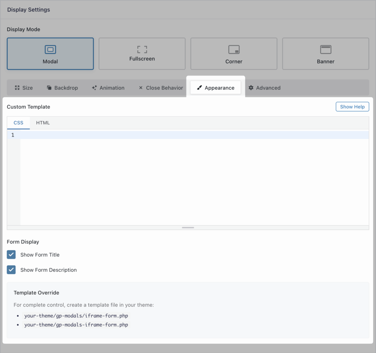Click the your-theme/gp-modals/iframe-form.php path

pyautogui.click(x=76, y=316)
